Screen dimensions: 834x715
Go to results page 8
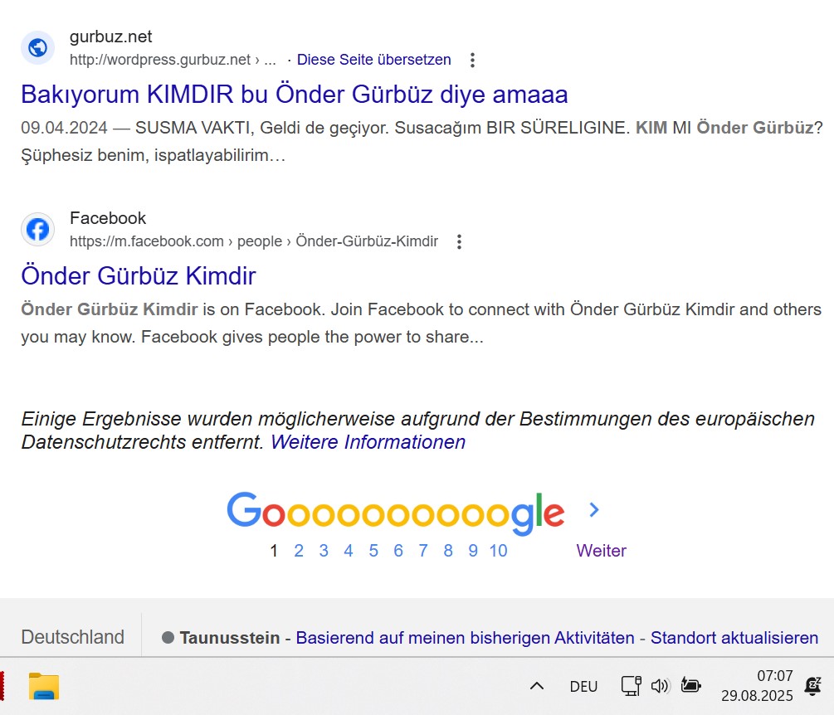point(448,551)
